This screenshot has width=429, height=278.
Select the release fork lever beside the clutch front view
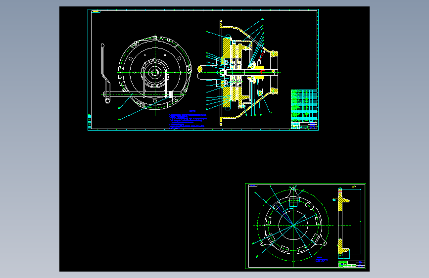[105, 73]
